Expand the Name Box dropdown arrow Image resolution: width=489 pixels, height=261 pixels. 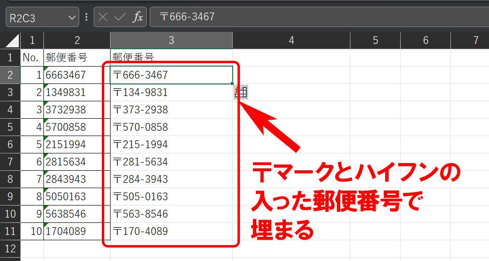(x=72, y=18)
